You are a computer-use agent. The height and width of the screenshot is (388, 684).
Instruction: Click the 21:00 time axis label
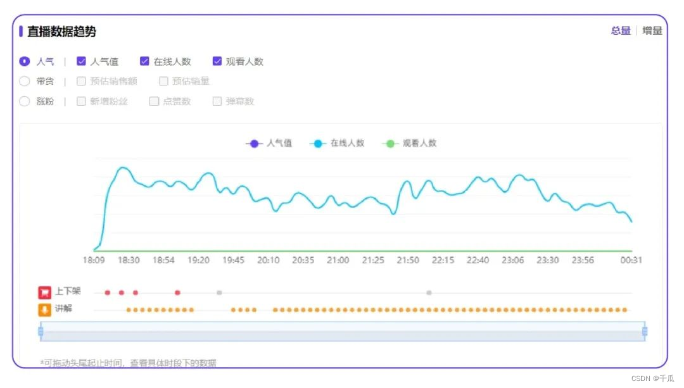(x=338, y=260)
